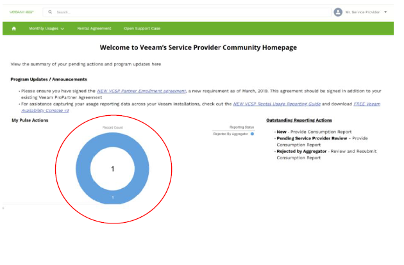Click the center count number 1
The height and width of the screenshot is (265, 404).
point(113,169)
